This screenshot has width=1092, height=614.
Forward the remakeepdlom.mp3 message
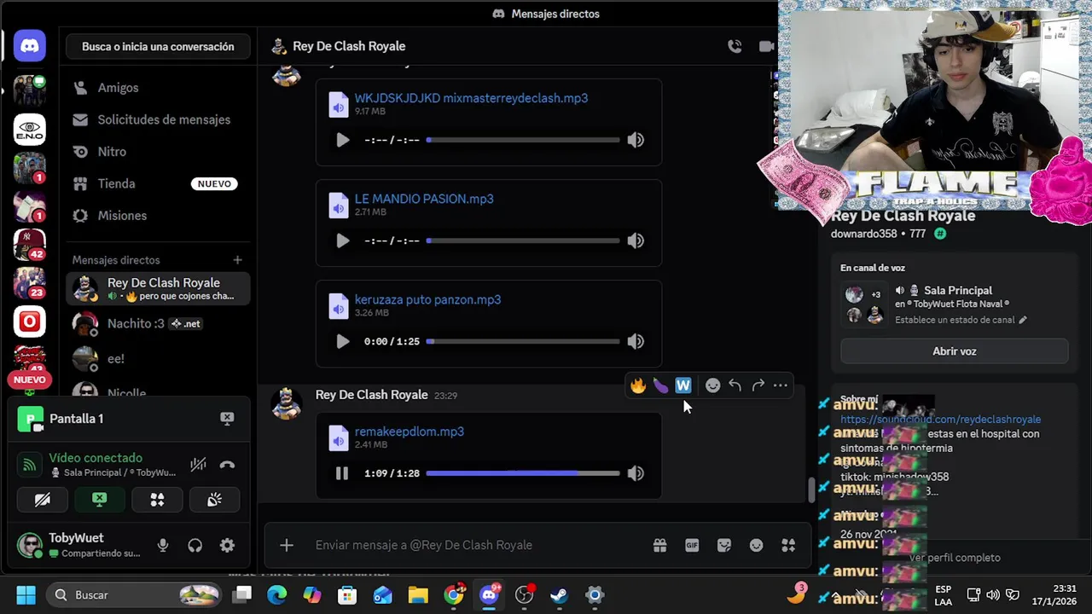click(758, 385)
